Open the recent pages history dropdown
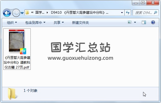This screenshot has width=161, height=103. 22,13
